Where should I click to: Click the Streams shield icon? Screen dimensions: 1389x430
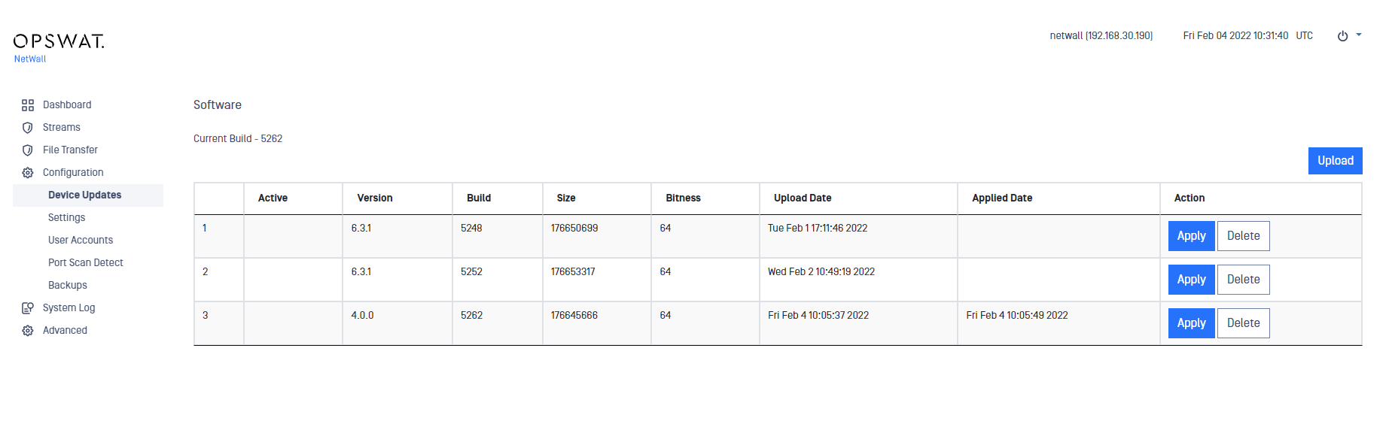pyautogui.click(x=28, y=128)
